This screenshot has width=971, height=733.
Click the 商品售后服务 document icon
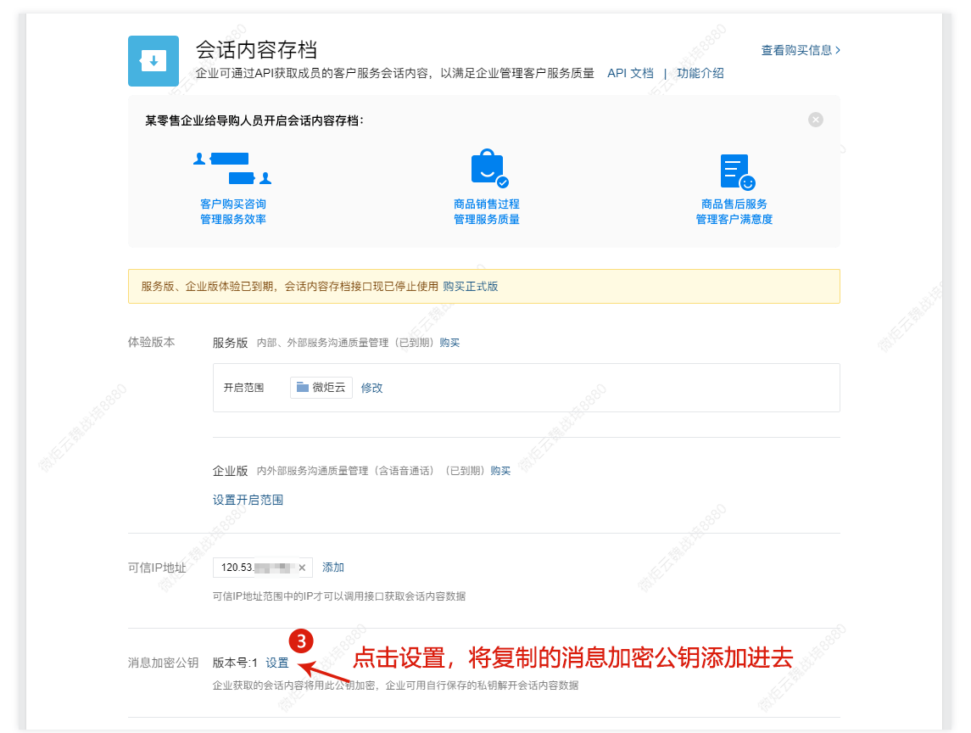(x=737, y=171)
